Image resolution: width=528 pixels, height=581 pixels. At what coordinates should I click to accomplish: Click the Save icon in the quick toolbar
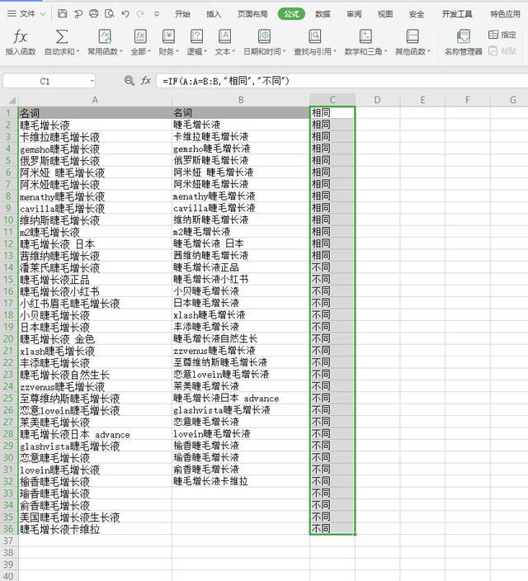[62, 14]
